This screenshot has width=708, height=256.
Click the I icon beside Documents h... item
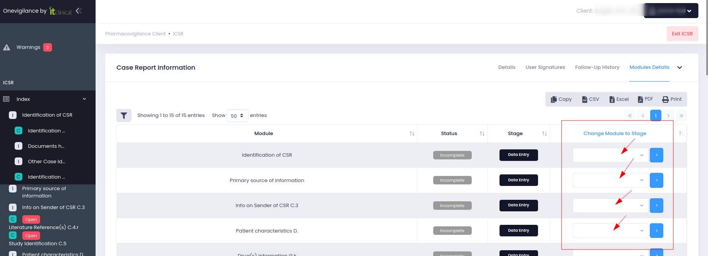[18, 146]
